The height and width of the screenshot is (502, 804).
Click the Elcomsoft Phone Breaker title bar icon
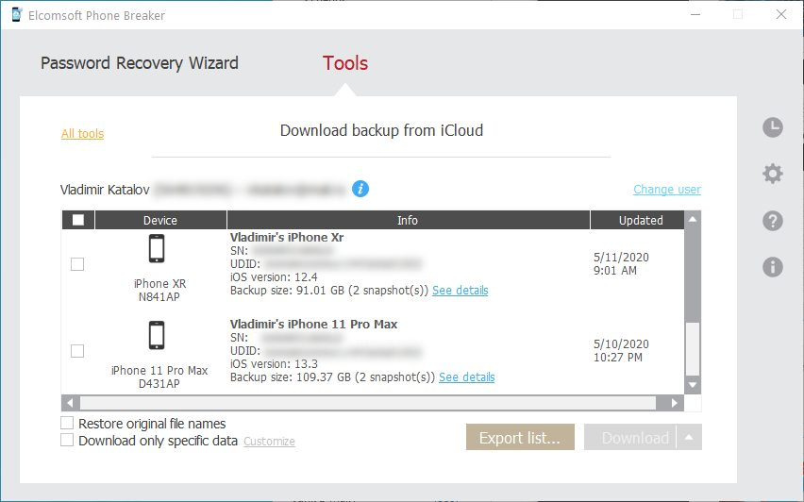(13, 14)
